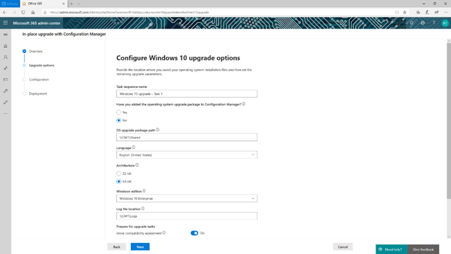This screenshot has height=254, width=451.
Task: Select the Yes radio button
Action: click(x=119, y=112)
